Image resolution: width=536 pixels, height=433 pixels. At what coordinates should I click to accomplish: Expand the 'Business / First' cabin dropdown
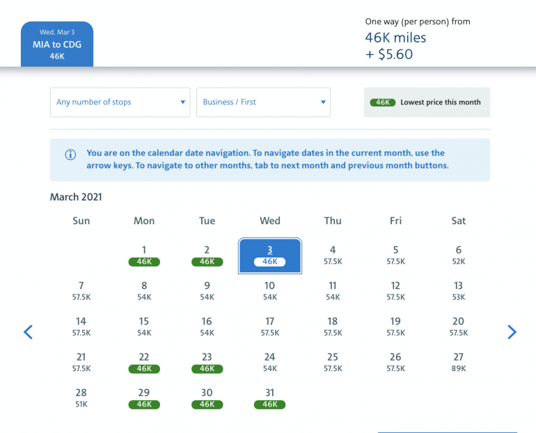[x=263, y=102]
